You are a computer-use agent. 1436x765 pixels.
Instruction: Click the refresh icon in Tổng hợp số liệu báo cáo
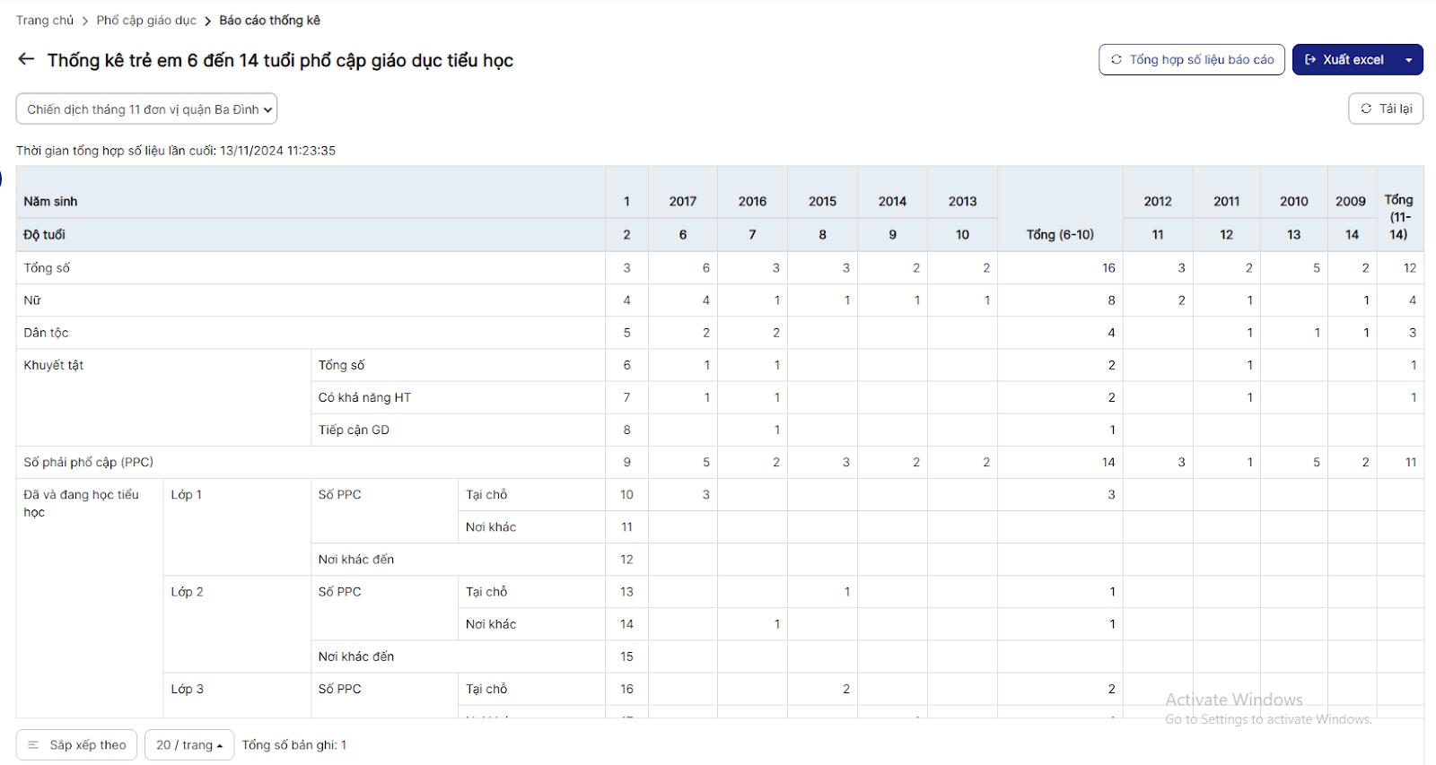[1116, 60]
